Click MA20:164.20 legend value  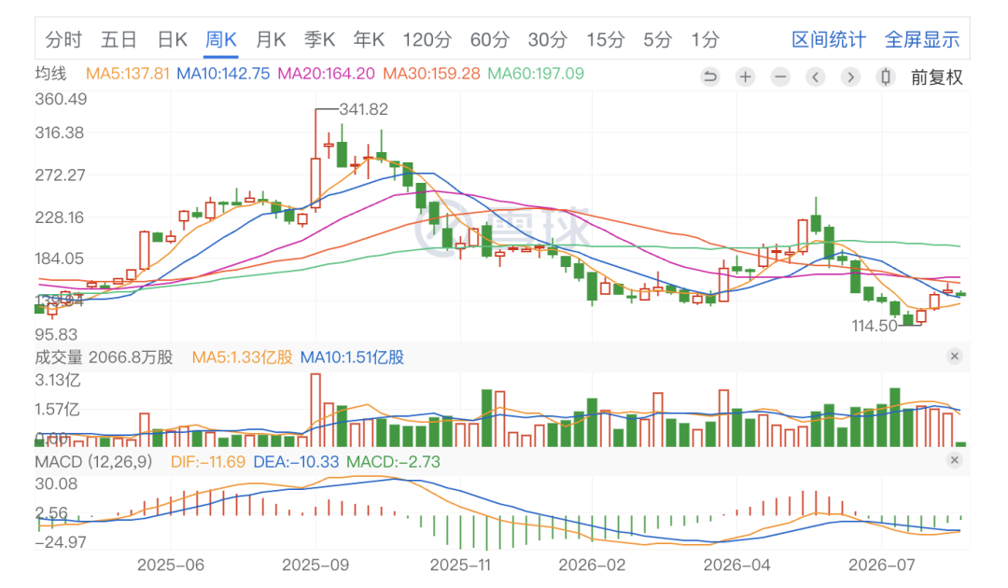(326, 74)
